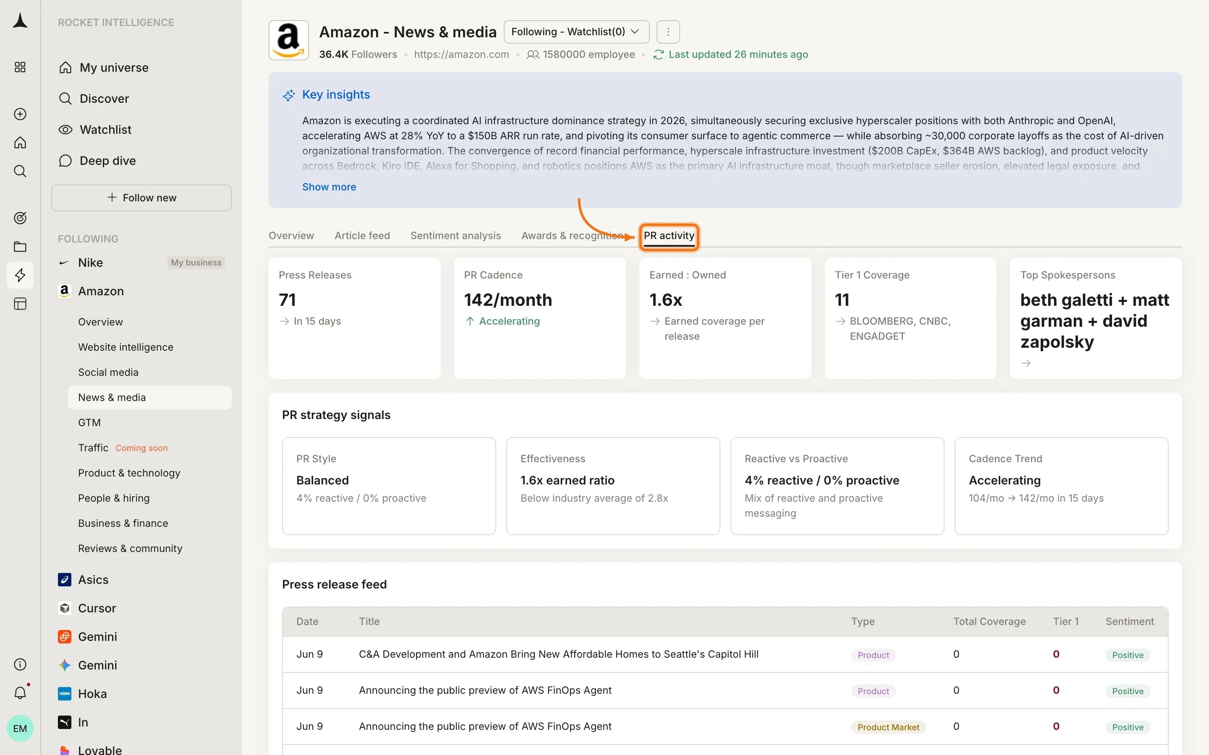Screen dimensions: 1209x755
Task: Click the Amazon icon in the Following list
Action: click(65, 291)
